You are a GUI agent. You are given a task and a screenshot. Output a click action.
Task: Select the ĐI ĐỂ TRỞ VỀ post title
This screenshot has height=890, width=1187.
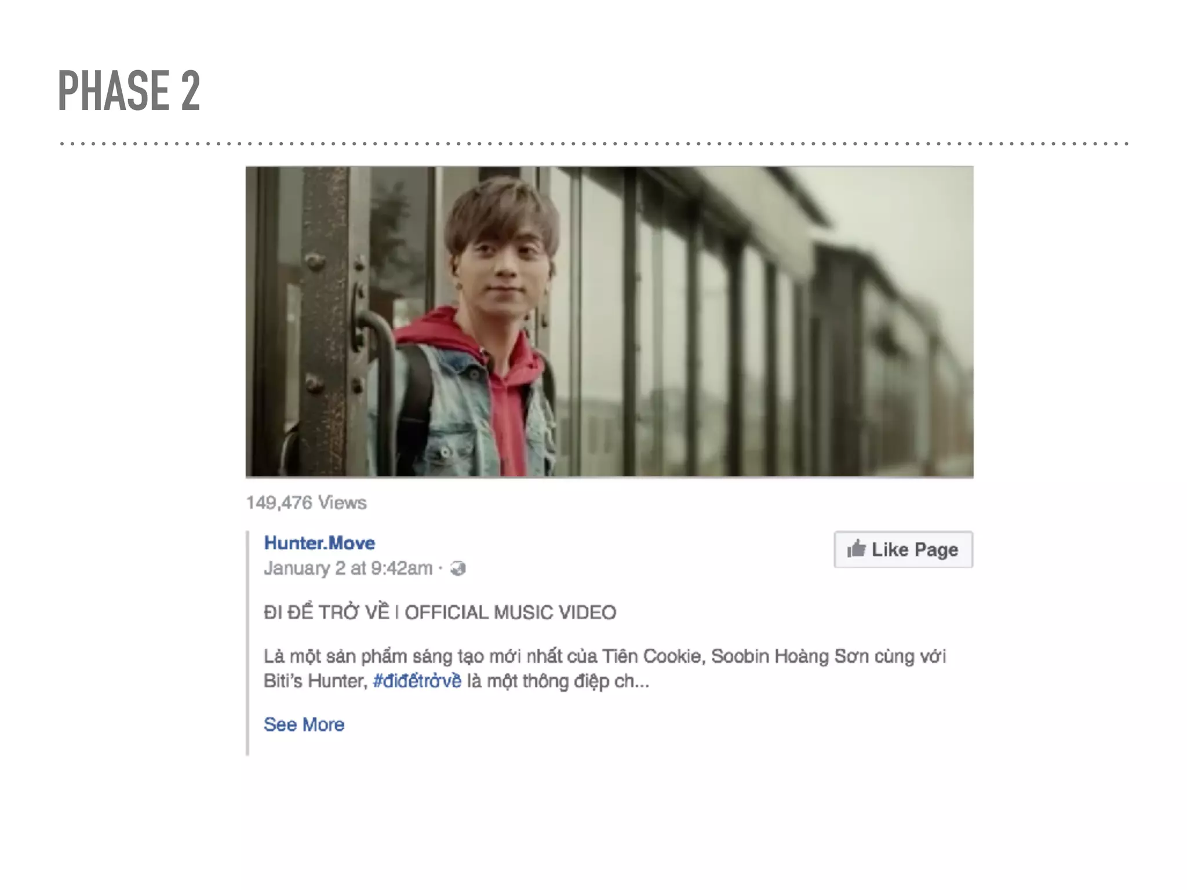click(x=326, y=612)
